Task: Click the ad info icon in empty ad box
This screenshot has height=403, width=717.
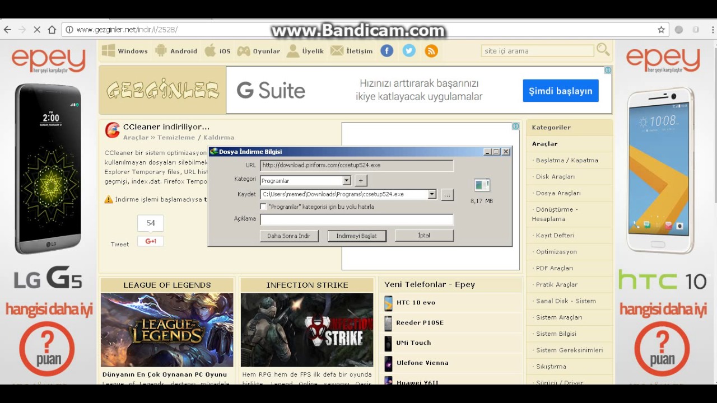Action: pyautogui.click(x=515, y=126)
